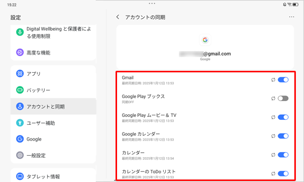Tap the 設定 heading
This screenshot has width=304, height=182.
click(x=16, y=18)
